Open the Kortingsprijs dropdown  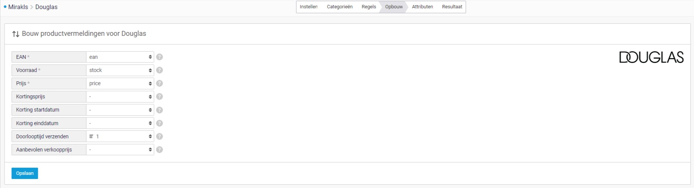pos(120,96)
